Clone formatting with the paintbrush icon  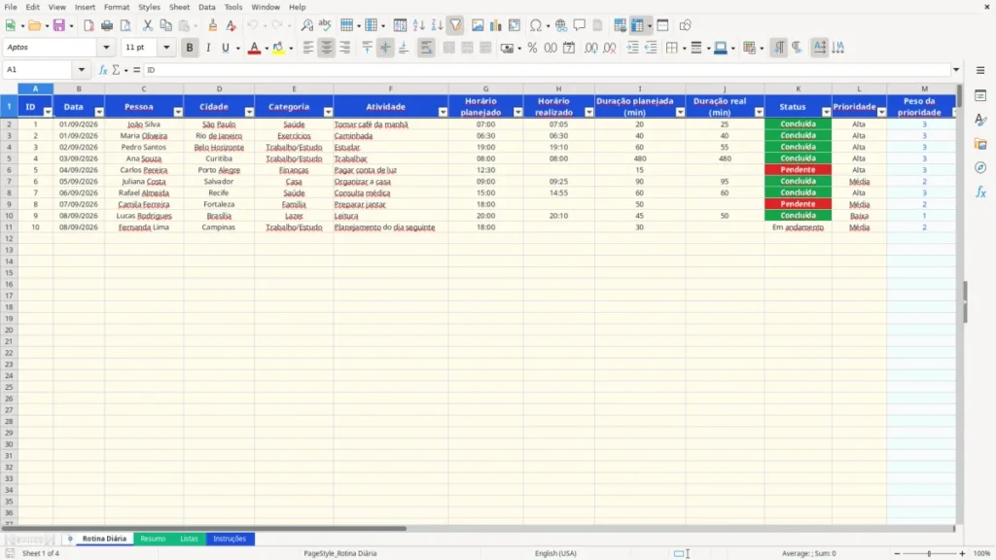(x=213, y=25)
